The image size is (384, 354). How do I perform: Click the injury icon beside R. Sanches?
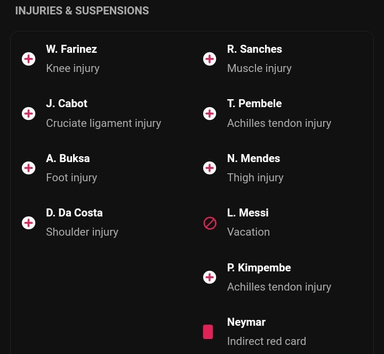click(x=210, y=59)
